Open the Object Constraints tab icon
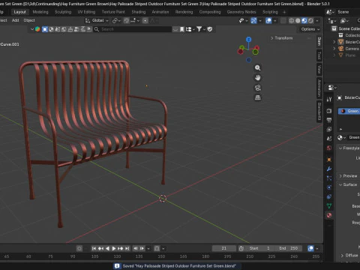Image resolution: width=360 pixels, height=270 pixels. pyautogui.click(x=329, y=196)
